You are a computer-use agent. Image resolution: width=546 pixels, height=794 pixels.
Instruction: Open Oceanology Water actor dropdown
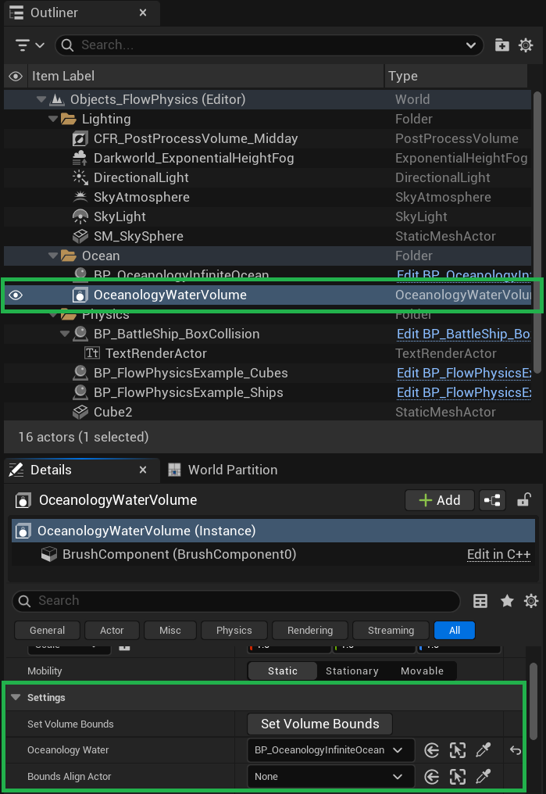pos(331,750)
